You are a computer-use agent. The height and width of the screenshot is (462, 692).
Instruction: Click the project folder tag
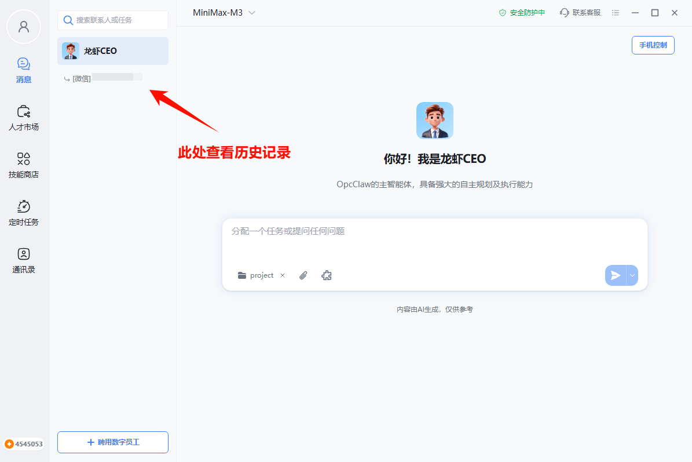click(256, 275)
